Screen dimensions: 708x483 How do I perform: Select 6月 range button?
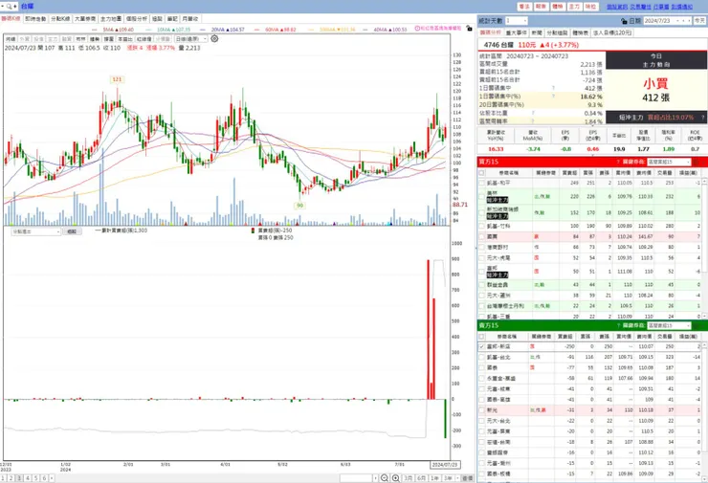421,478
